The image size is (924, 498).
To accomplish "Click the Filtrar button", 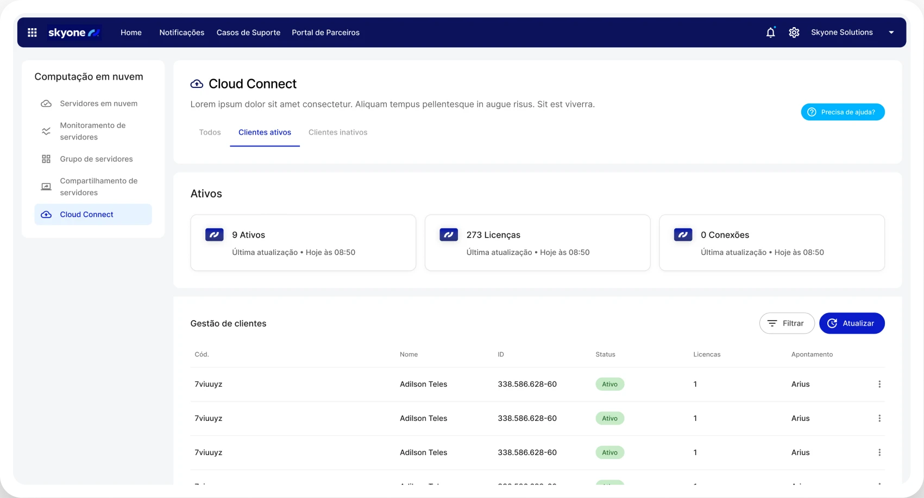I will click(x=786, y=323).
